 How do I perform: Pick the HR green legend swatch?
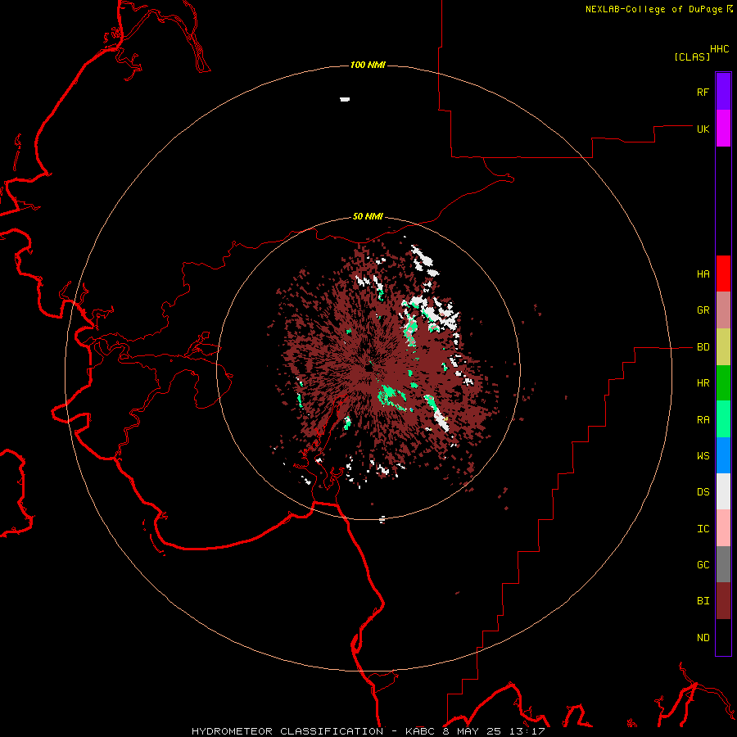pyautogui.click(x=723, y=383)
